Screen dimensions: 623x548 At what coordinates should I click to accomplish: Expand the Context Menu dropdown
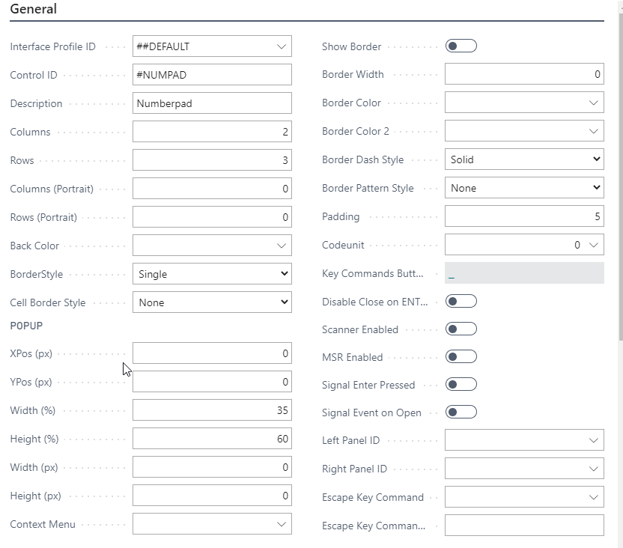(x=282, y=524)
